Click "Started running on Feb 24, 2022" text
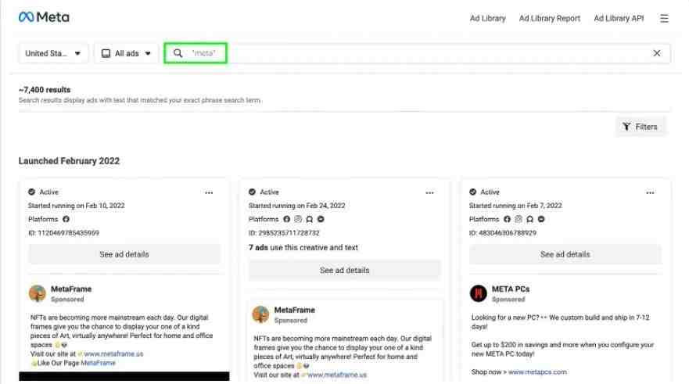 [297, 206]
